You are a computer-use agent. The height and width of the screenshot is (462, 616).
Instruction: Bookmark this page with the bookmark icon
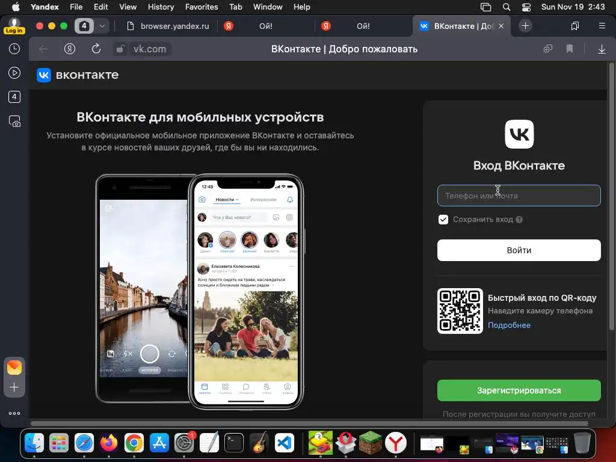coord(570,49)
